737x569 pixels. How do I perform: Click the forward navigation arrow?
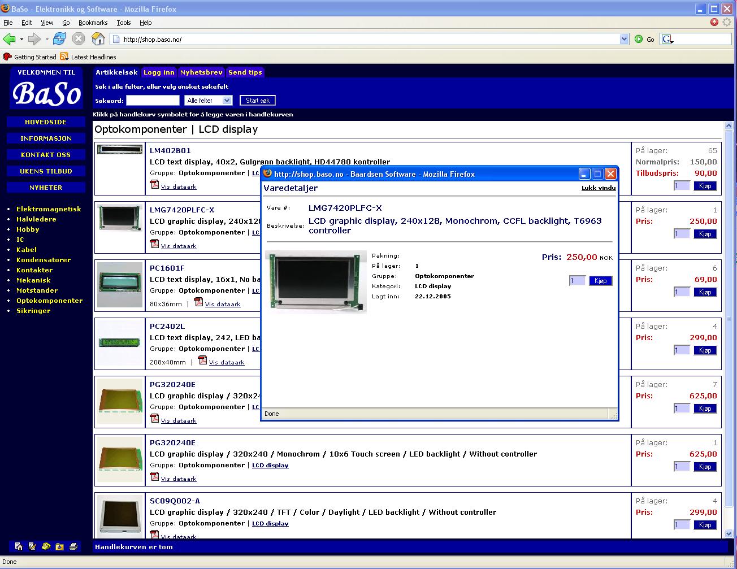pos(34,39)
